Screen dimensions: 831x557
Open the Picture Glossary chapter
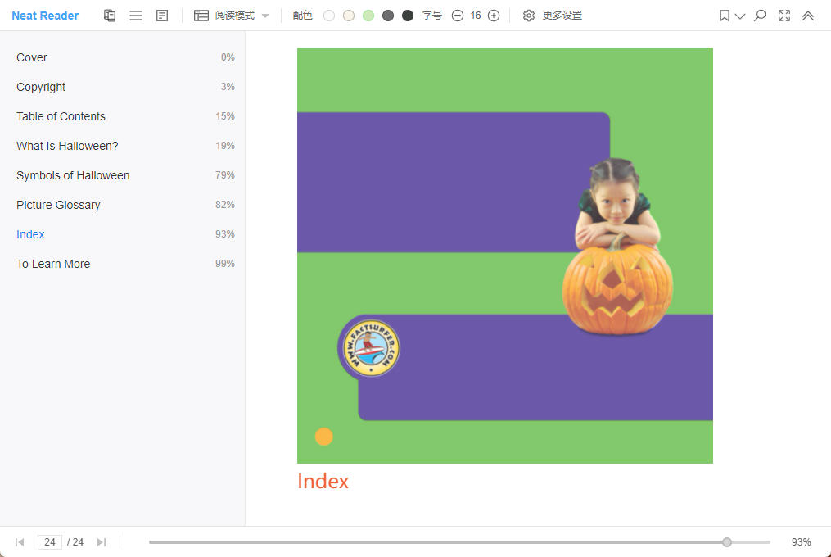tap(58, 205)
